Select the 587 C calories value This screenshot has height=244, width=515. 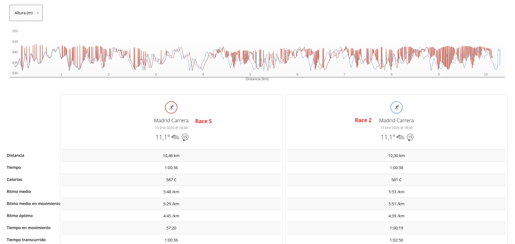click(x=171, y=180)
